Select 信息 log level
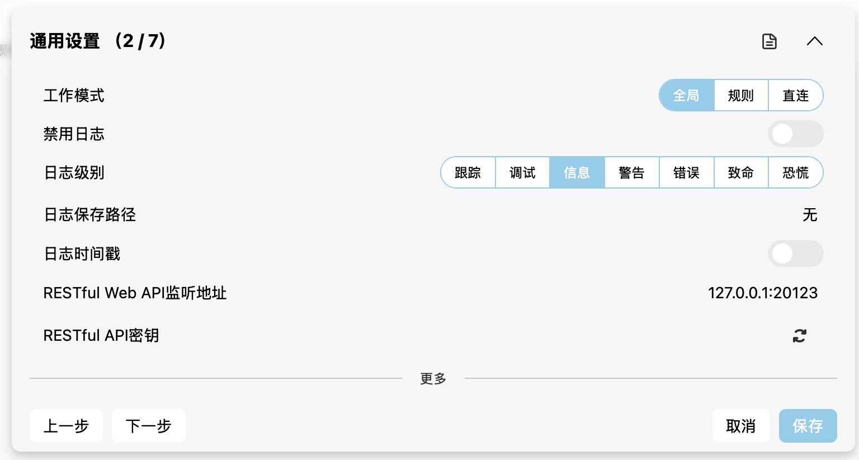The width and height of the screenshot is (859, 460). 577,173
